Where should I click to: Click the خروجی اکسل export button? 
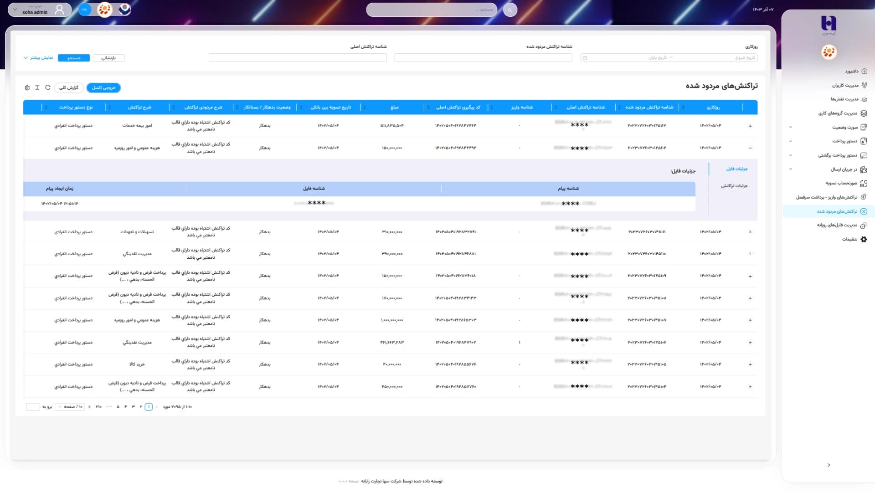point(103,87)
